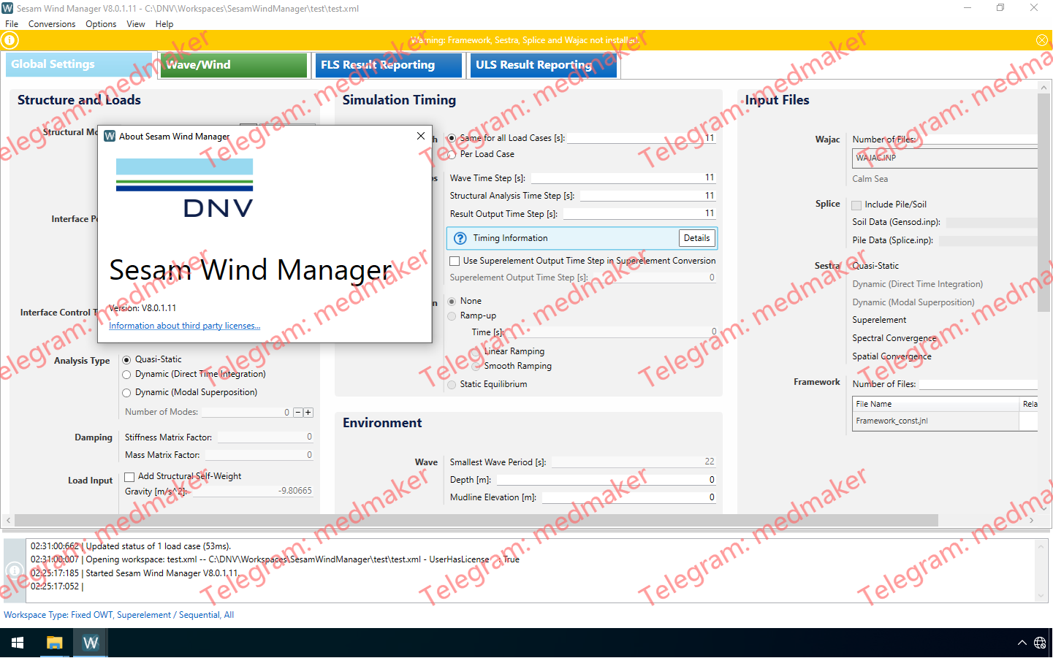Decrease Number of Modes with minus button
The height and width of the screenshot is (658, 1053).
point(297,413)
